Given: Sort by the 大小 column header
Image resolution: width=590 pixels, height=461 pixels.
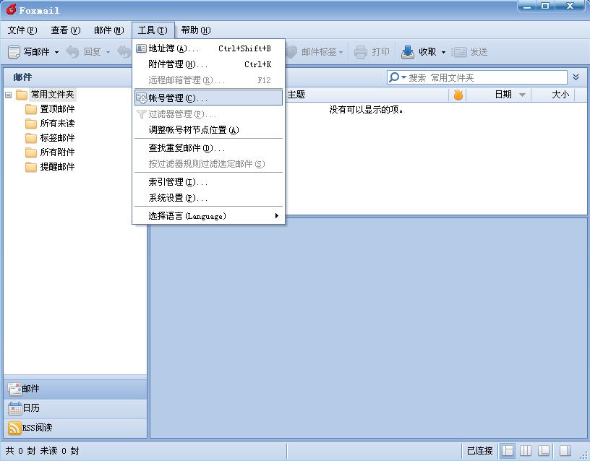Looking at the screenshot, I should (560, 95).
